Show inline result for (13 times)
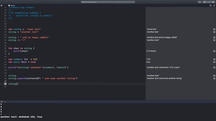This screenshot has height=121, width=216. coord(214,51)
